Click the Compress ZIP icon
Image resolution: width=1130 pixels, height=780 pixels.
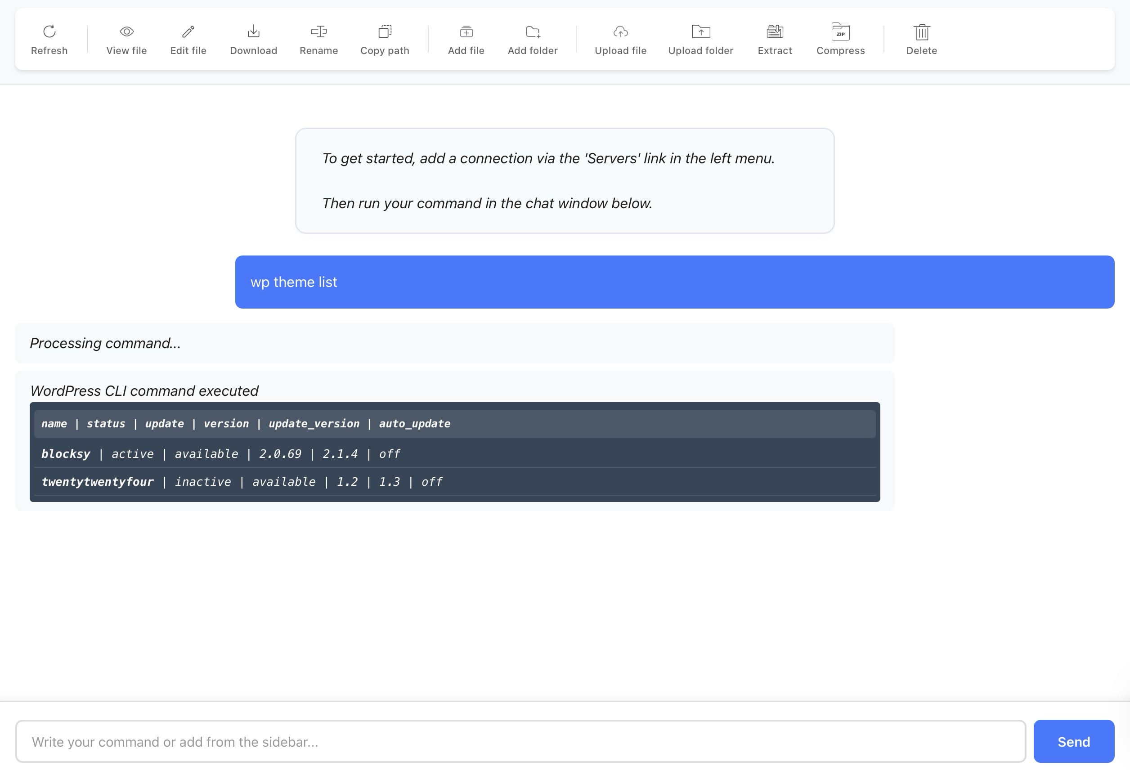click(840, 32)
